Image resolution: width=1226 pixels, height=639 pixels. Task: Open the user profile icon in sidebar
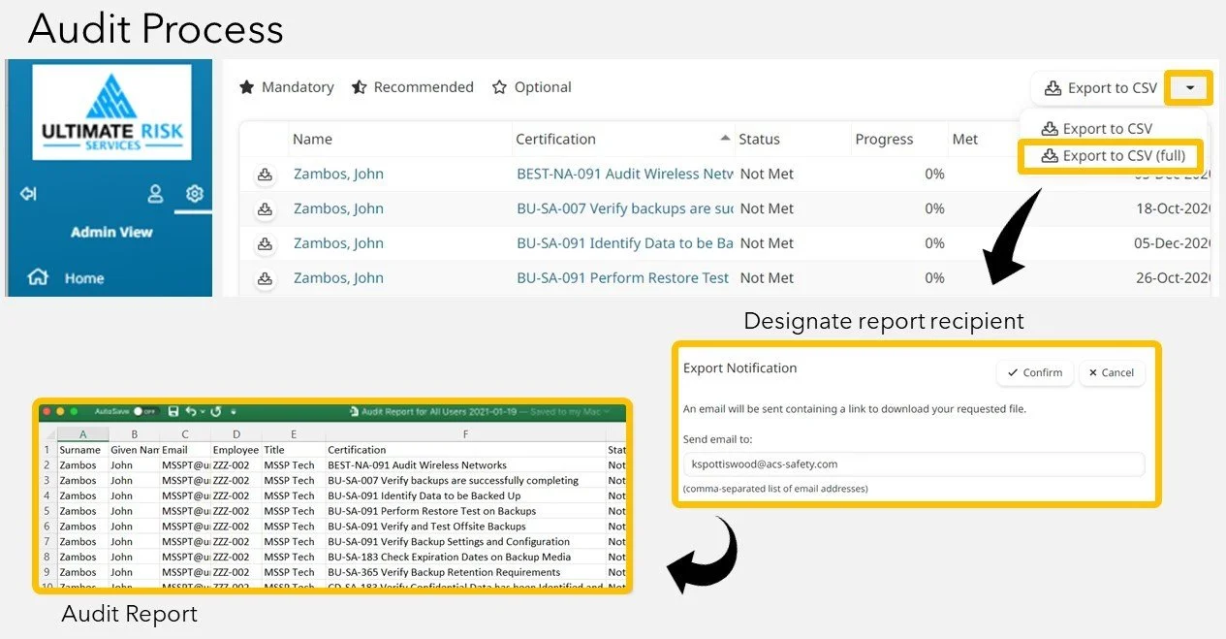pos(155,193)
